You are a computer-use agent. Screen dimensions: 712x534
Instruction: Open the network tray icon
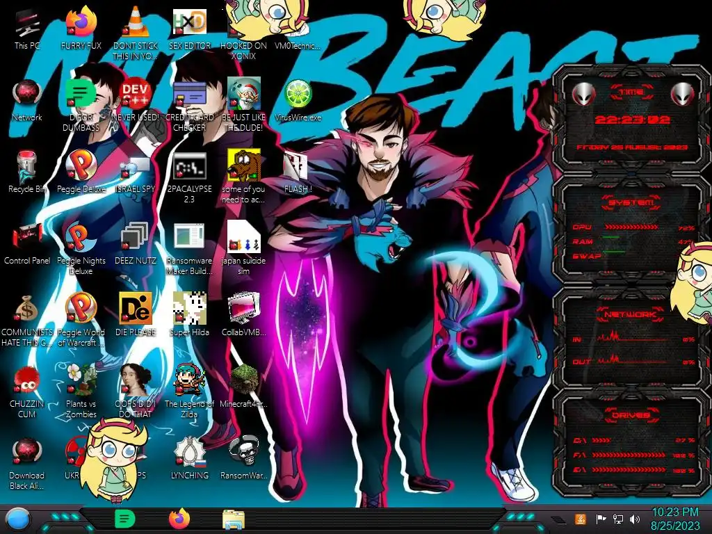tap(618, 519)
